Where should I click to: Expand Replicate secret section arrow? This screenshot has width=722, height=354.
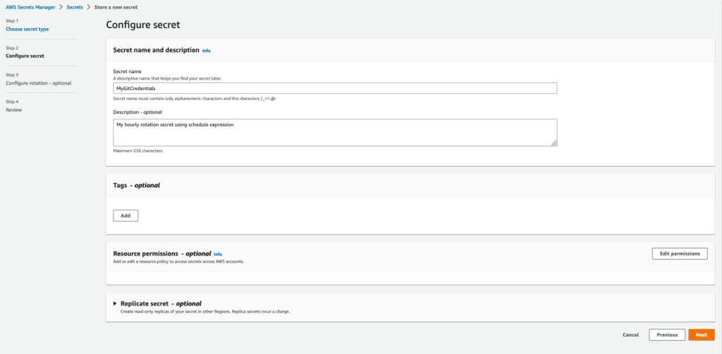(x=115, y=303)
